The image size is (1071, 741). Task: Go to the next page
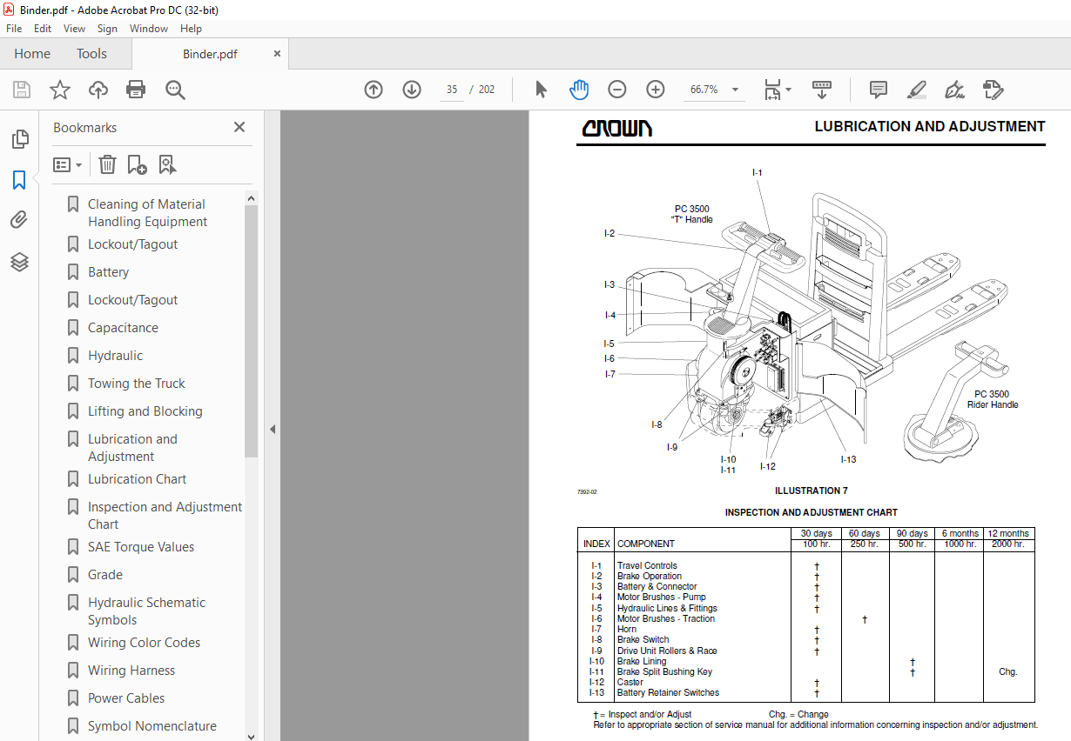click(x=411, y=90)
